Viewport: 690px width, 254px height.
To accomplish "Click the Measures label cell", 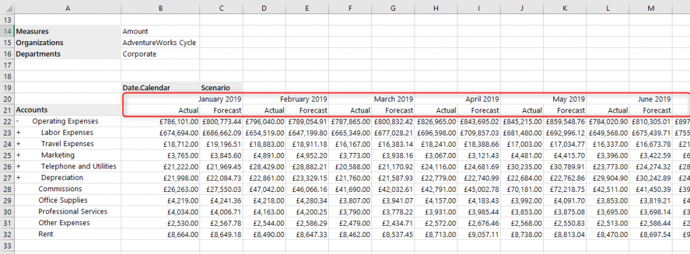I will pyautogui.click(x=68, y=31).
